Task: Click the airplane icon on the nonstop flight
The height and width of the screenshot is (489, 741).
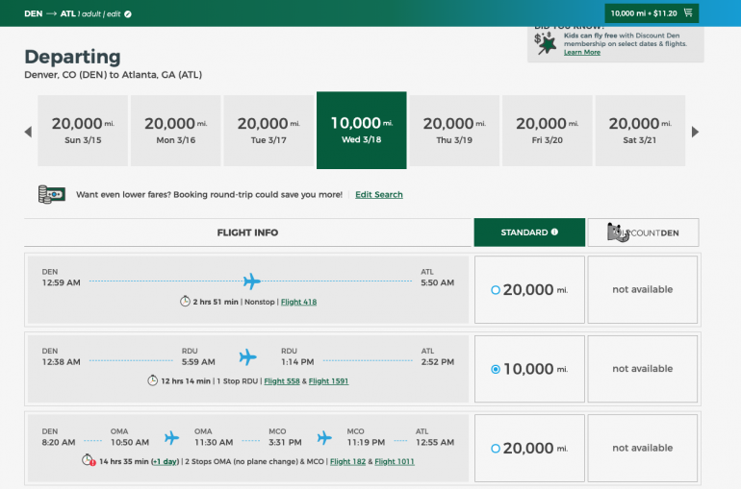Action: (251, 281)
